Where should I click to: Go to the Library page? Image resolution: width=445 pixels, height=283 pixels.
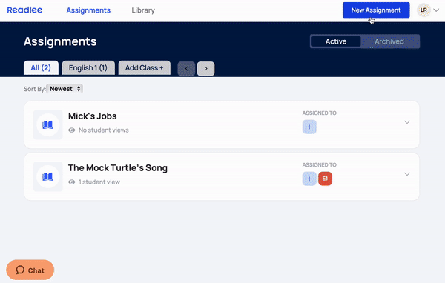(143, 10)
